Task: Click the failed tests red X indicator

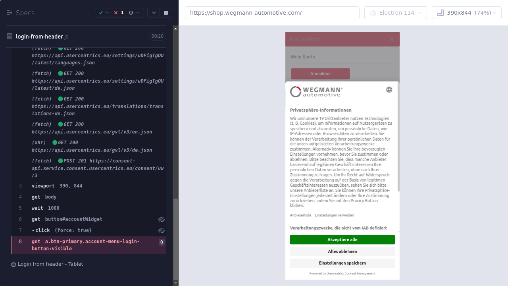Action: point(116,13)
